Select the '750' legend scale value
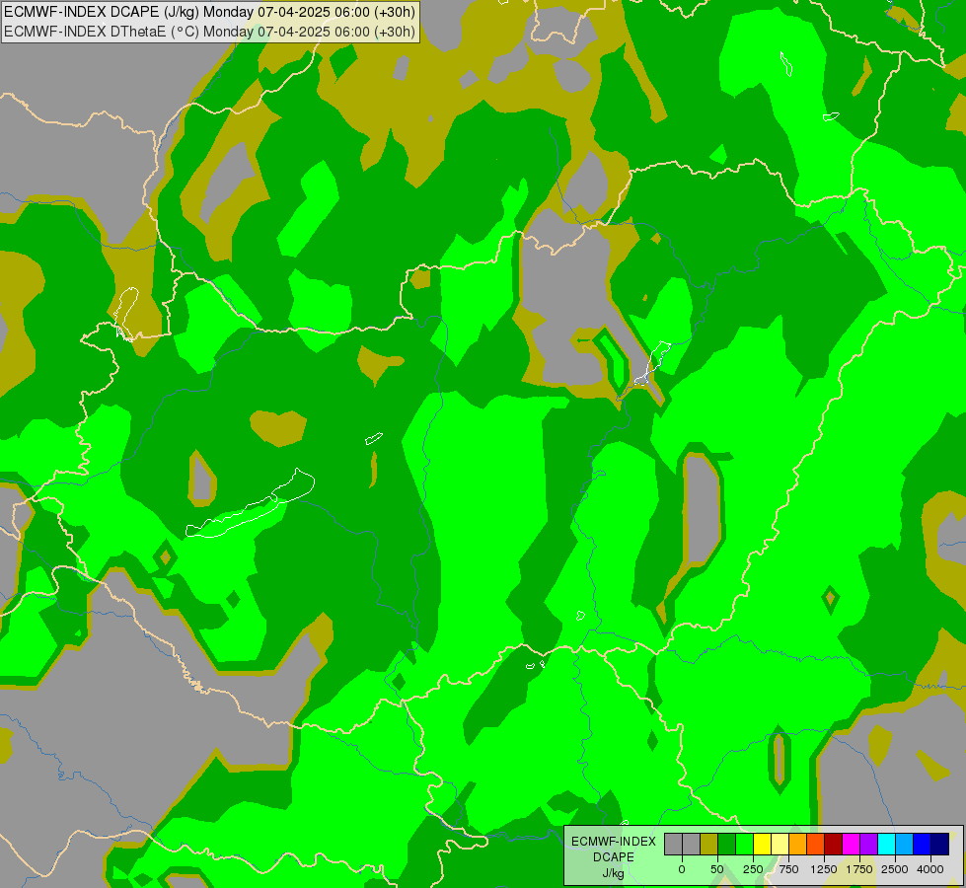Screen dimensions: 966x888 tap(789, 869)
